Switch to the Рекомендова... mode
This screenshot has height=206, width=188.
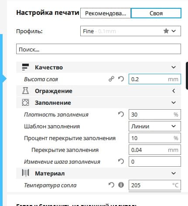(x=106, y=13)
